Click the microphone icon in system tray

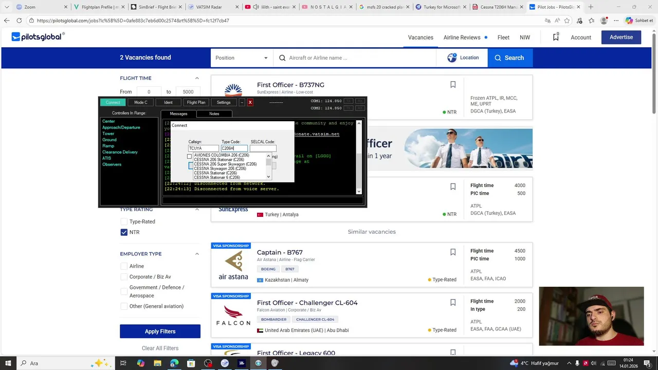(578, 363)
